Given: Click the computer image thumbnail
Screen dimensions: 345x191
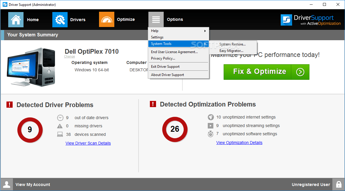Looking at the screenshot, I should 31,67.
